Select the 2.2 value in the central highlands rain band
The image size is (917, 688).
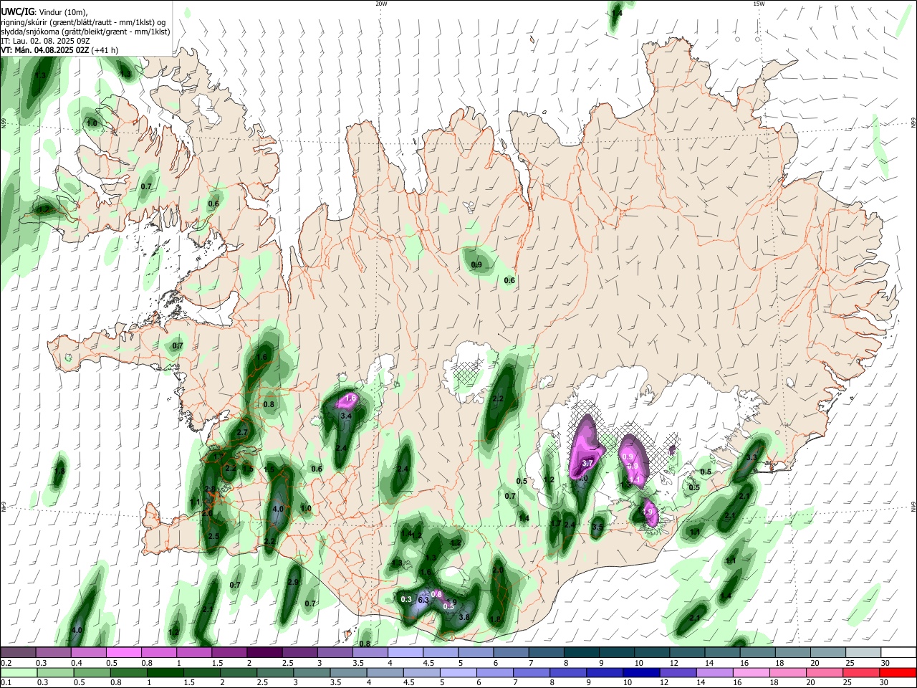click(x=499, y=399)
